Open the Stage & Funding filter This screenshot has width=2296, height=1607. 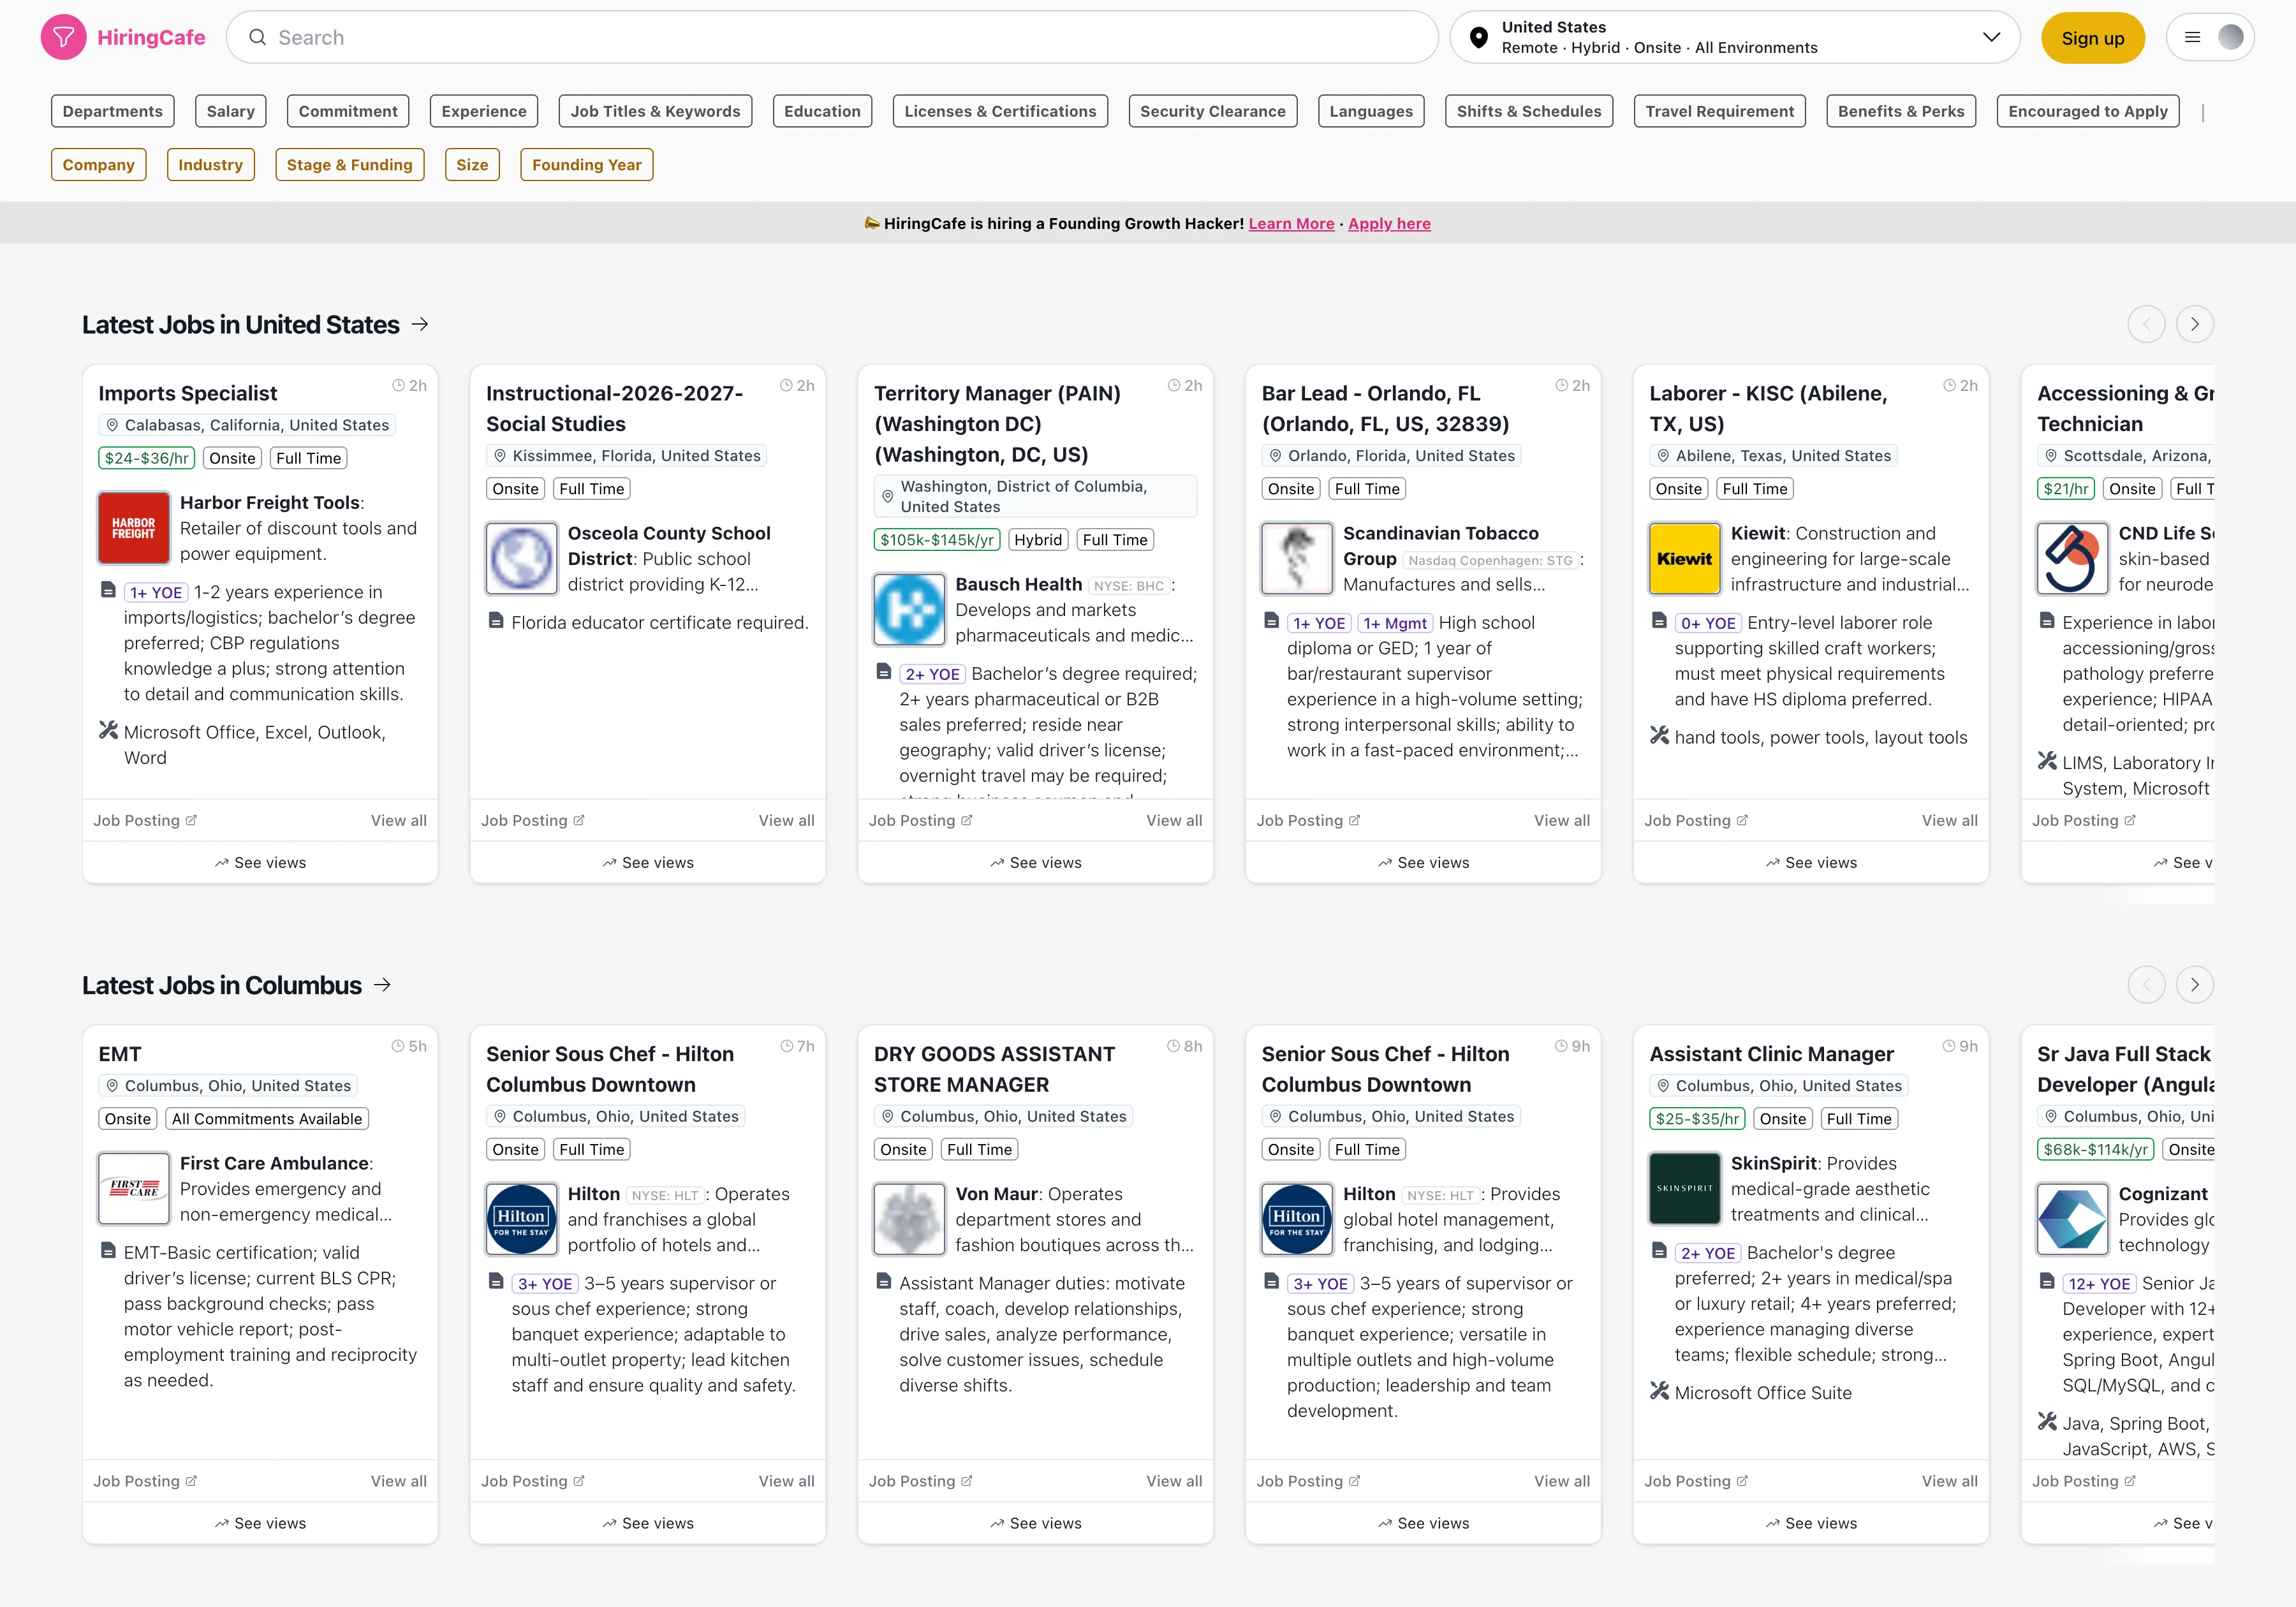(349, 165)
